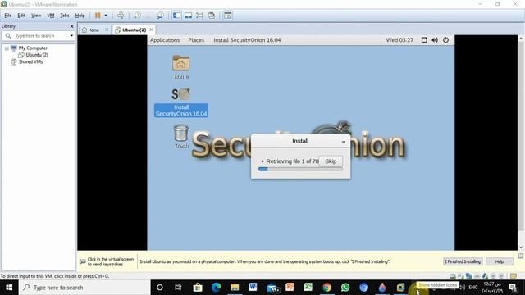Screen dimensions: 525x295
Task: Open Microsoft Word from taskbar
Action: tap(253, 288)
